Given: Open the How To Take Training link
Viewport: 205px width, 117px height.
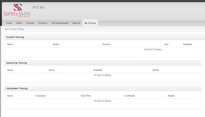Looking at the screenshot, I should (x=14, y=29).
